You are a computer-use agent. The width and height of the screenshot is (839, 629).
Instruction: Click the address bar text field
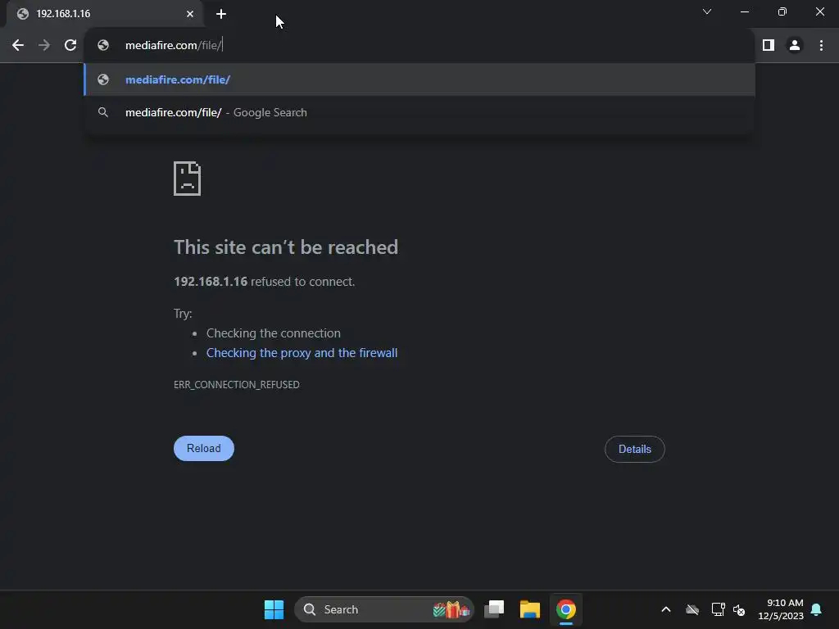[419, 46]
